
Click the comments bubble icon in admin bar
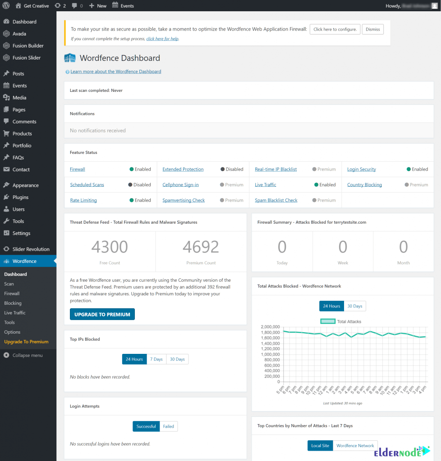[75, 5]
